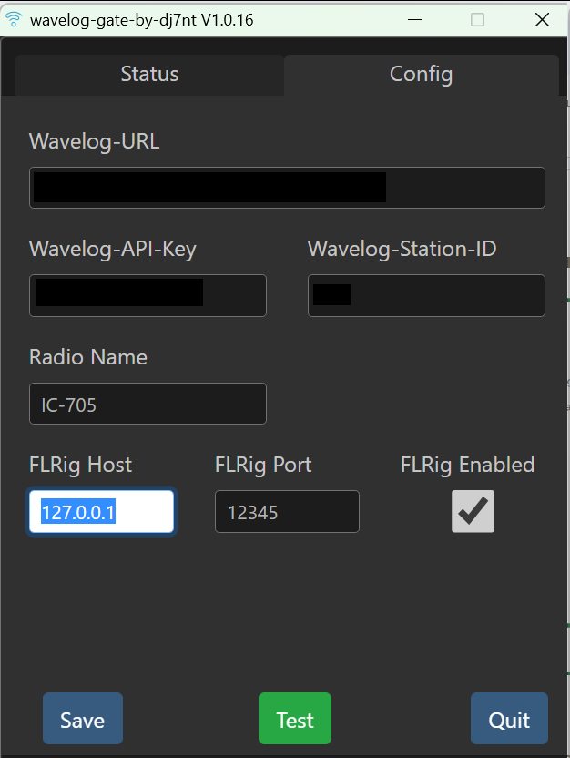Click the "FLRig Enabled" text label
Viewport: 570px width, 758px height.
pyautogui.click(x=467, y=465)
